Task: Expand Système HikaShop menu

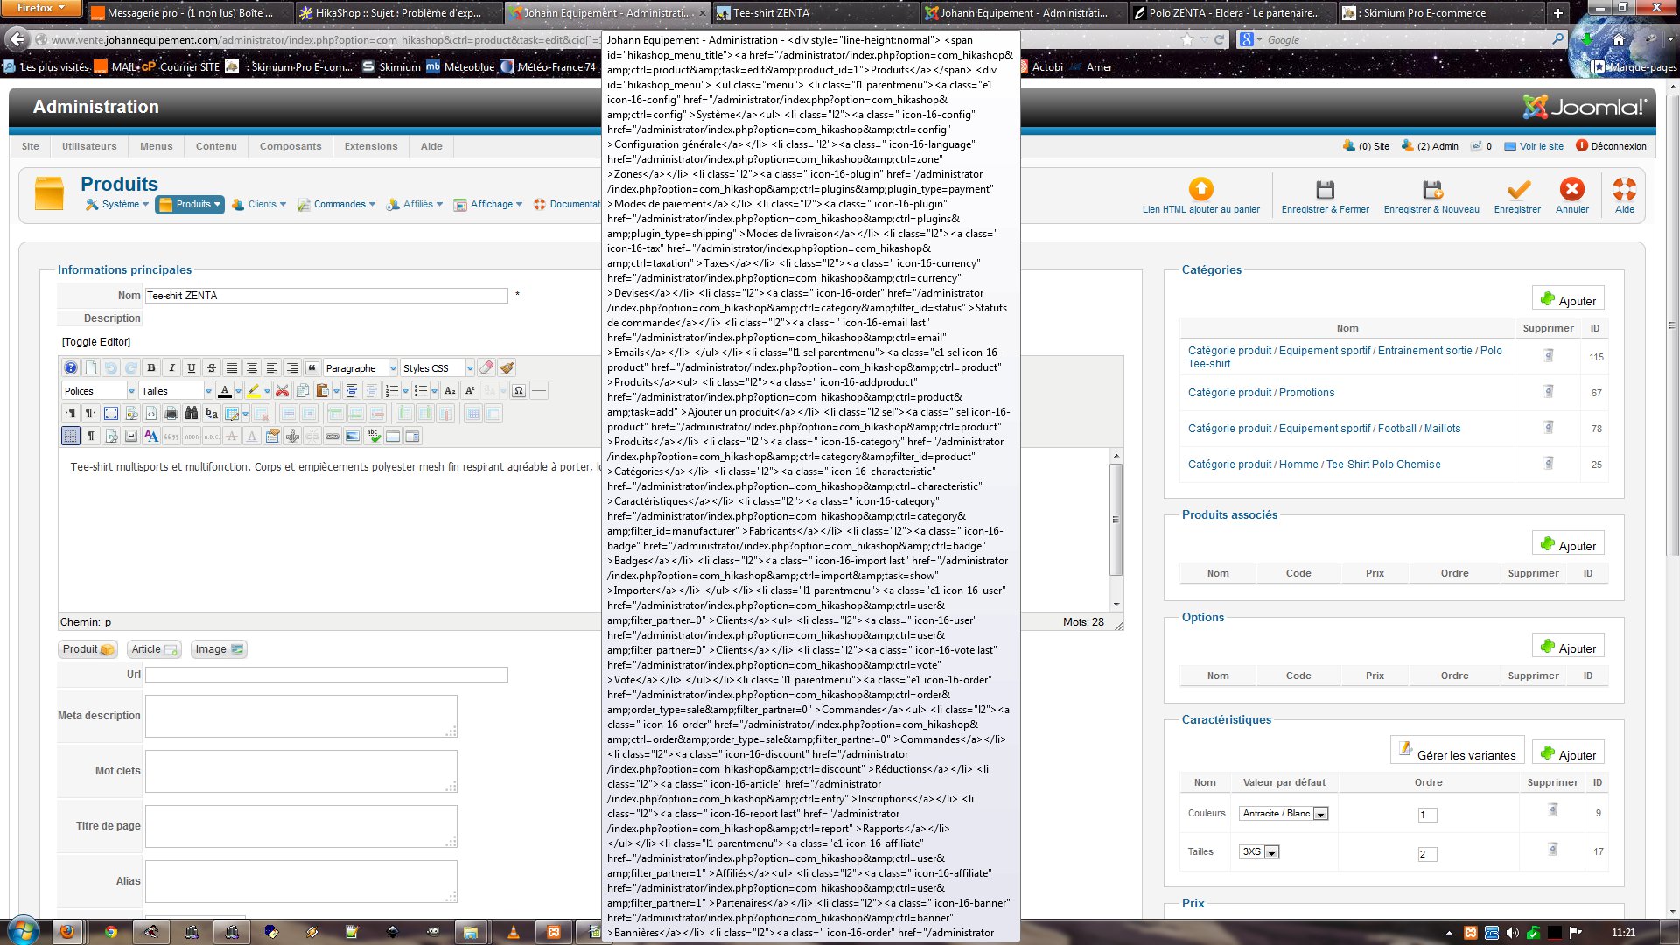Action: click(x=117, y=204)
